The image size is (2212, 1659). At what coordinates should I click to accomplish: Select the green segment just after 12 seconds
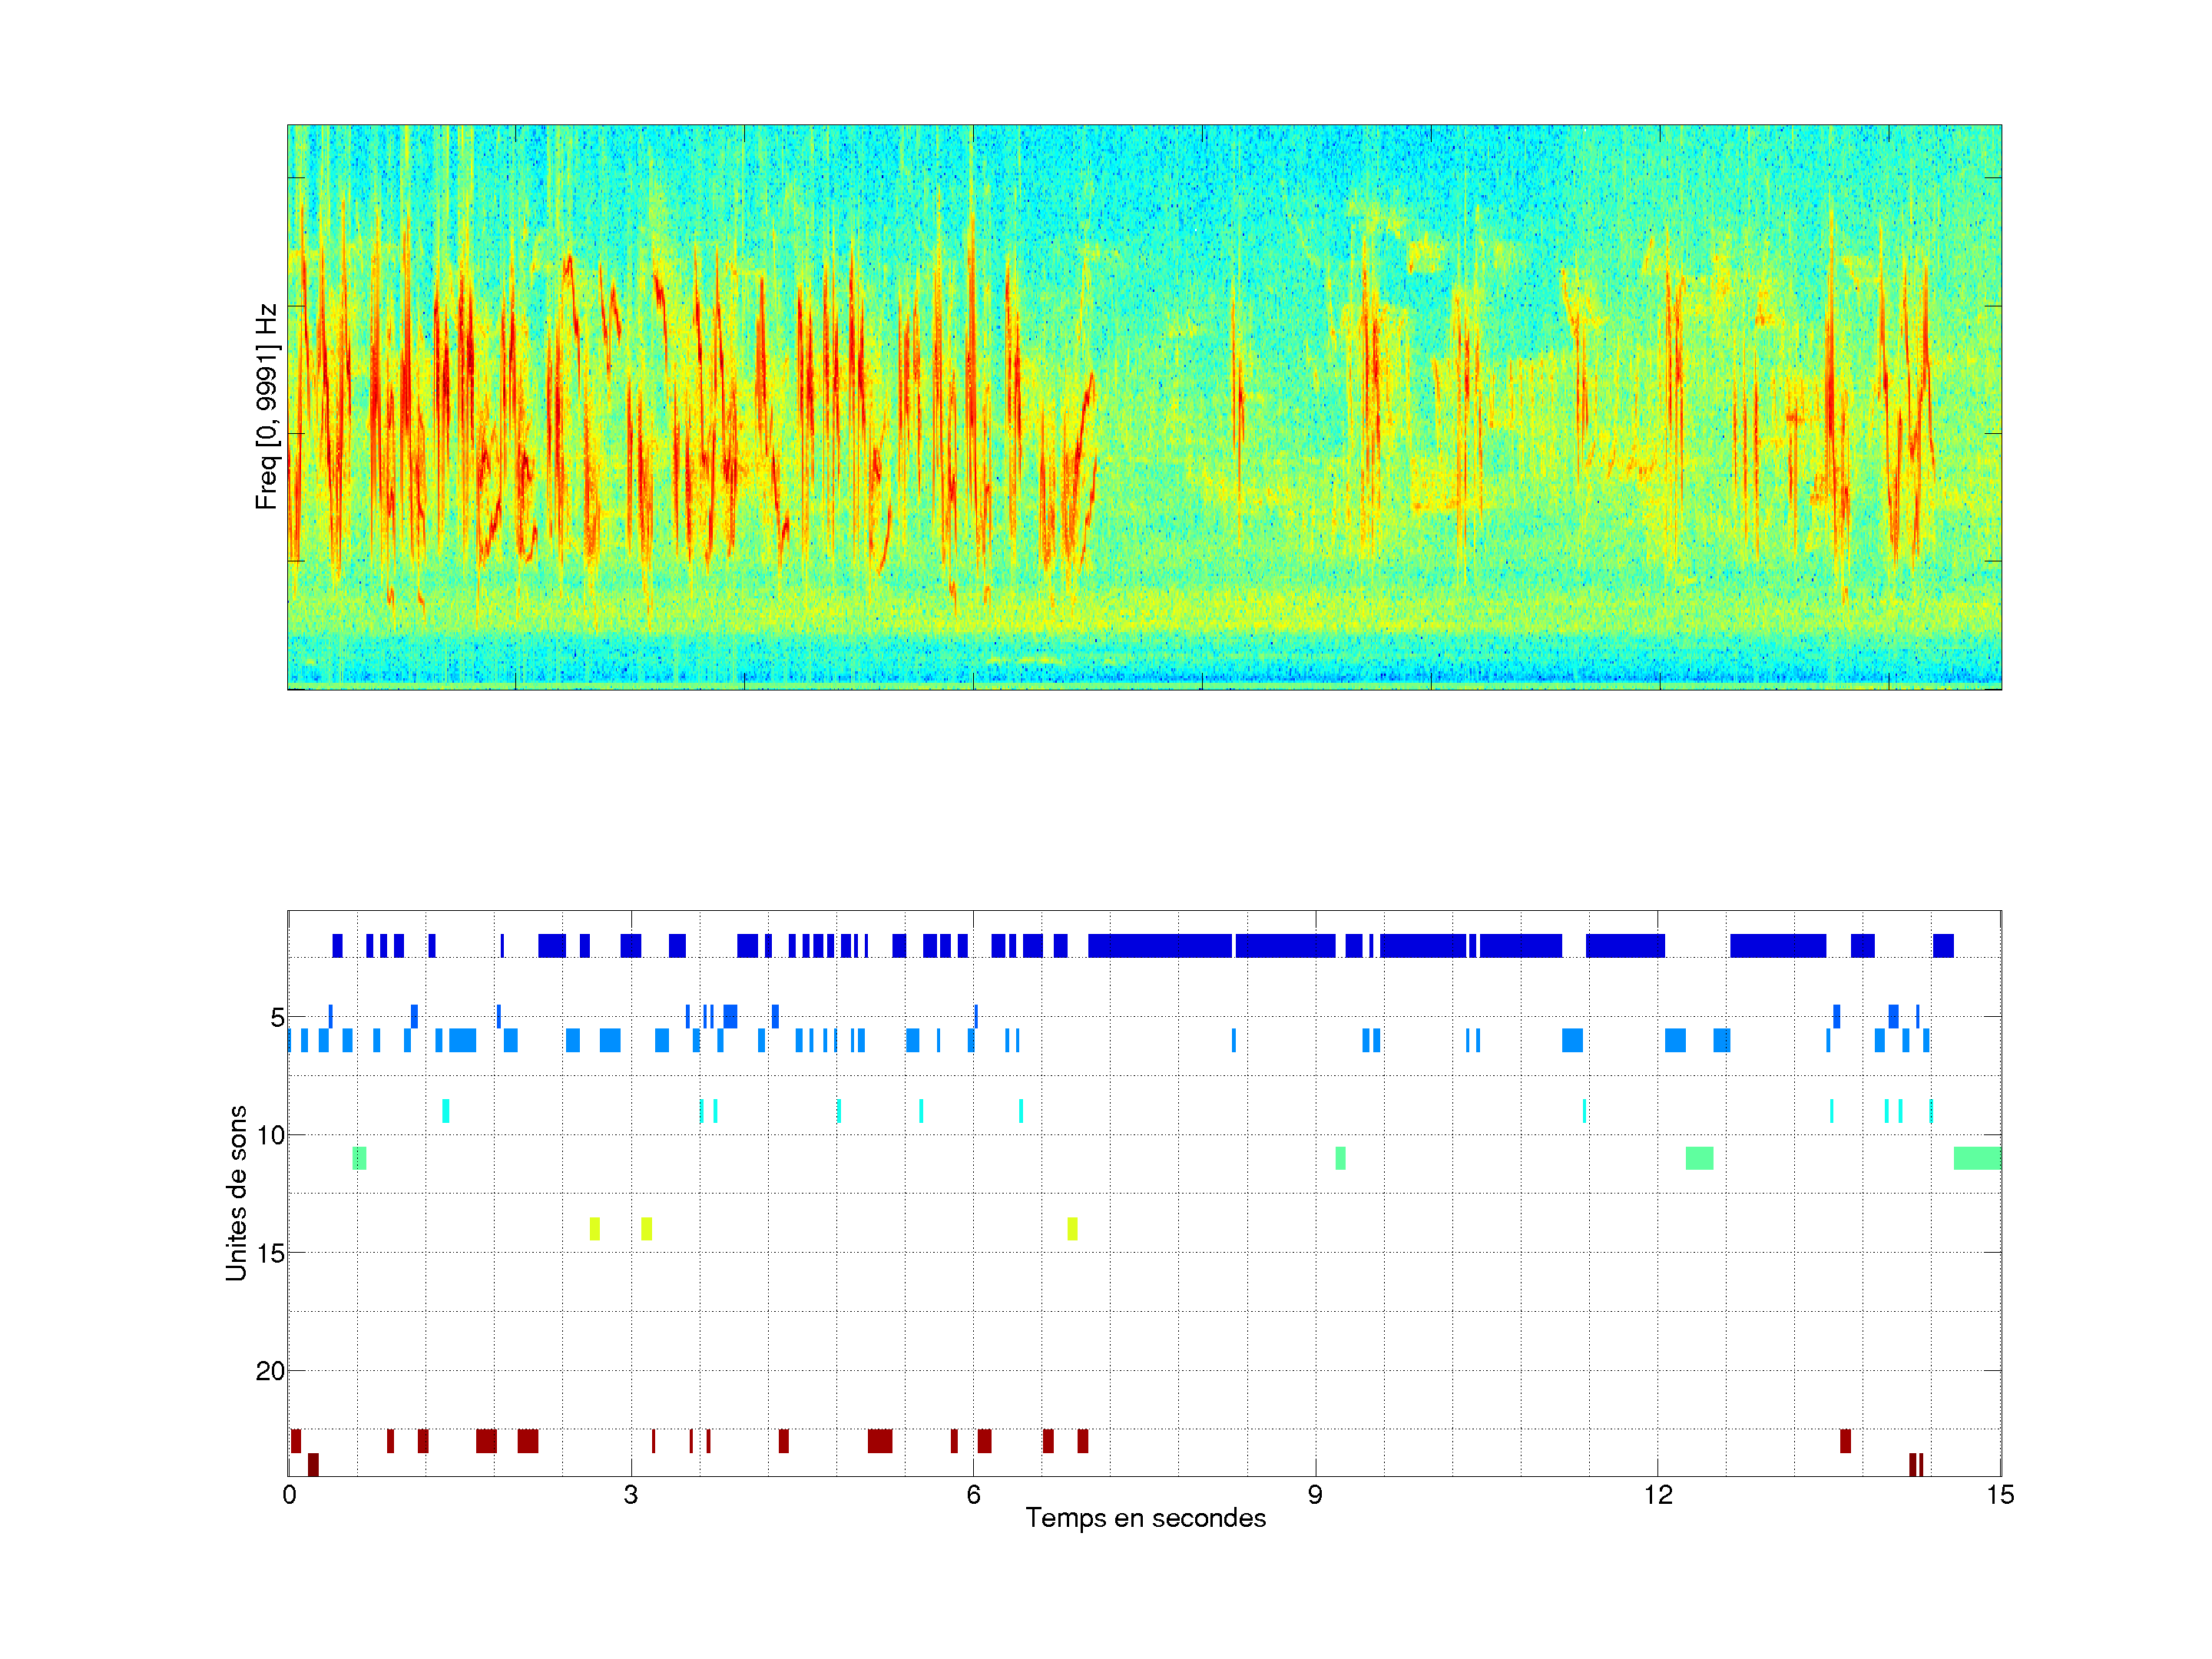1699,1158
